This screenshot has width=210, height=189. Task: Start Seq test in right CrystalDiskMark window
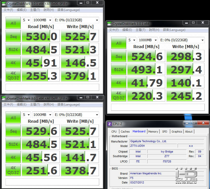pyautogui.click(x=119, y=56)
